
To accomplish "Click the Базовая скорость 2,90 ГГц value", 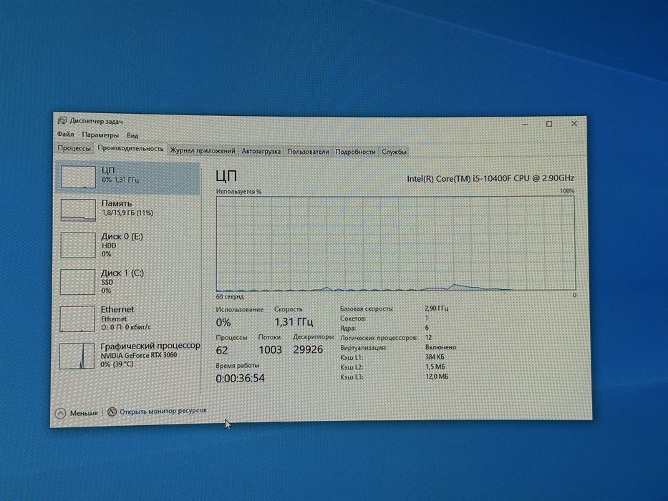I will (x=436, y=308).
